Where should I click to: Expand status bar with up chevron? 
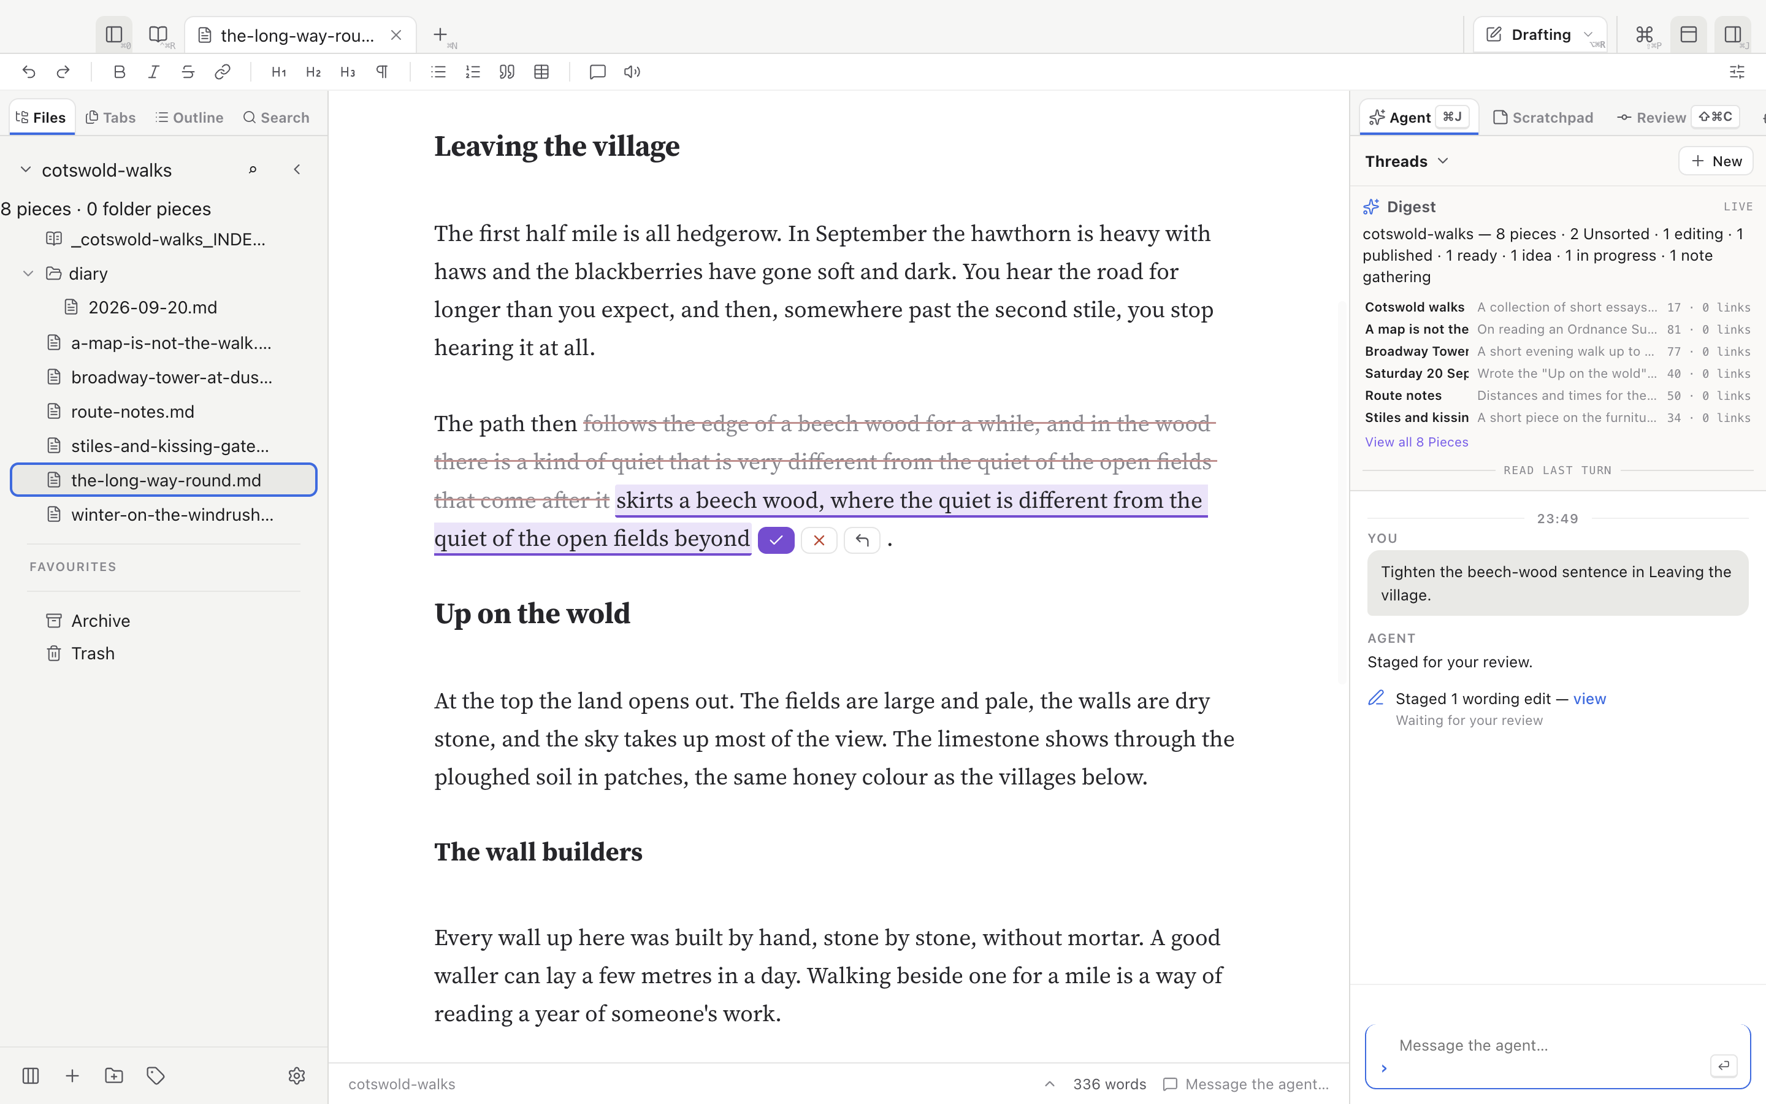[1049, 1084]
